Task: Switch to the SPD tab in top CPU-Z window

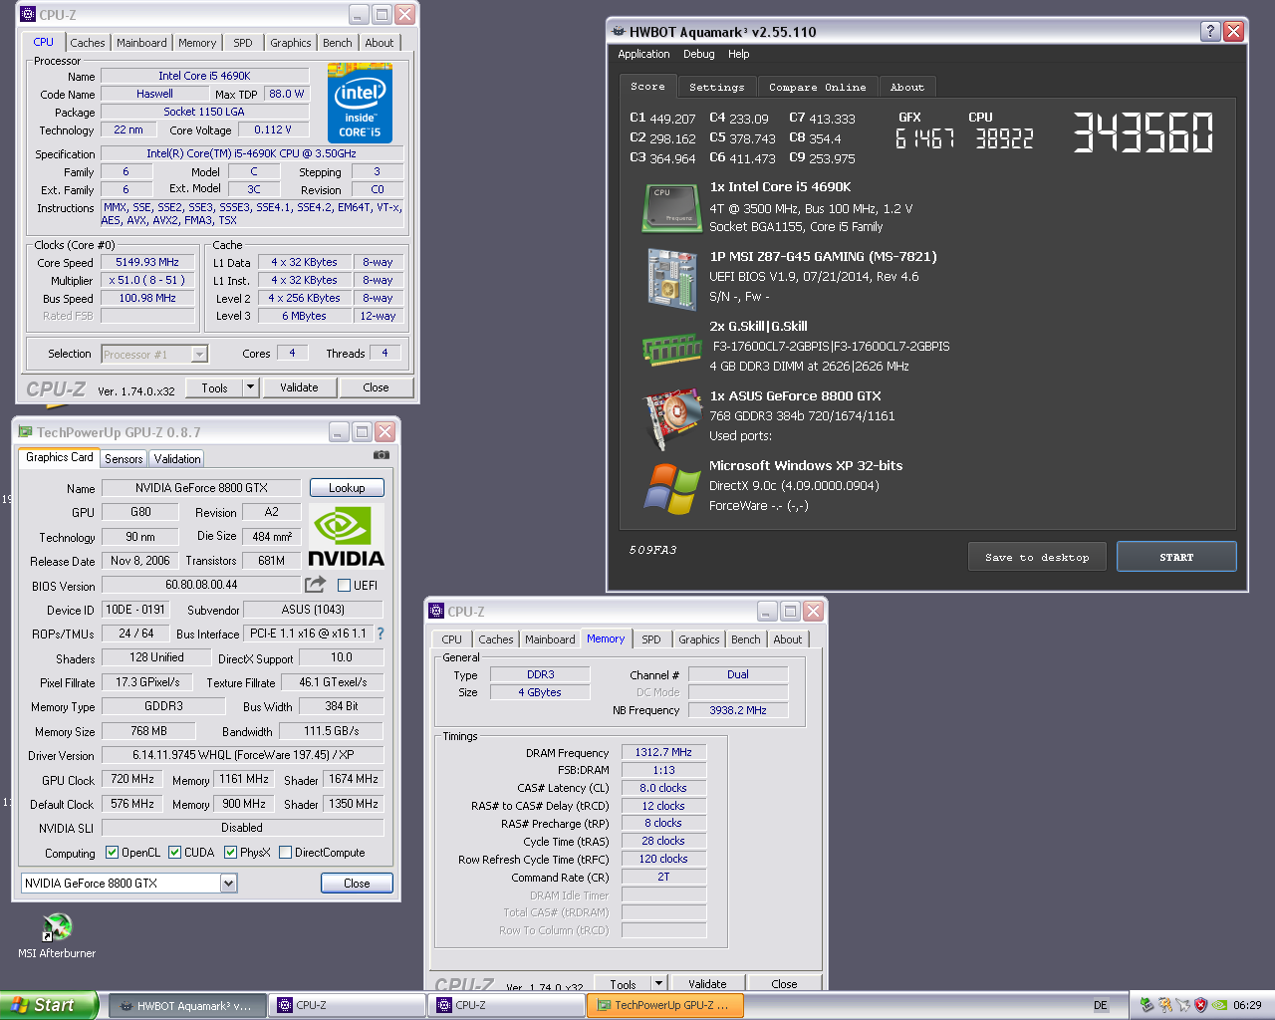Action: pos(243,43)
